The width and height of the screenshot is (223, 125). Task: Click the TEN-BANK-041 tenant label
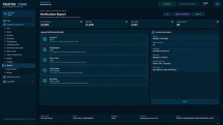46,5
